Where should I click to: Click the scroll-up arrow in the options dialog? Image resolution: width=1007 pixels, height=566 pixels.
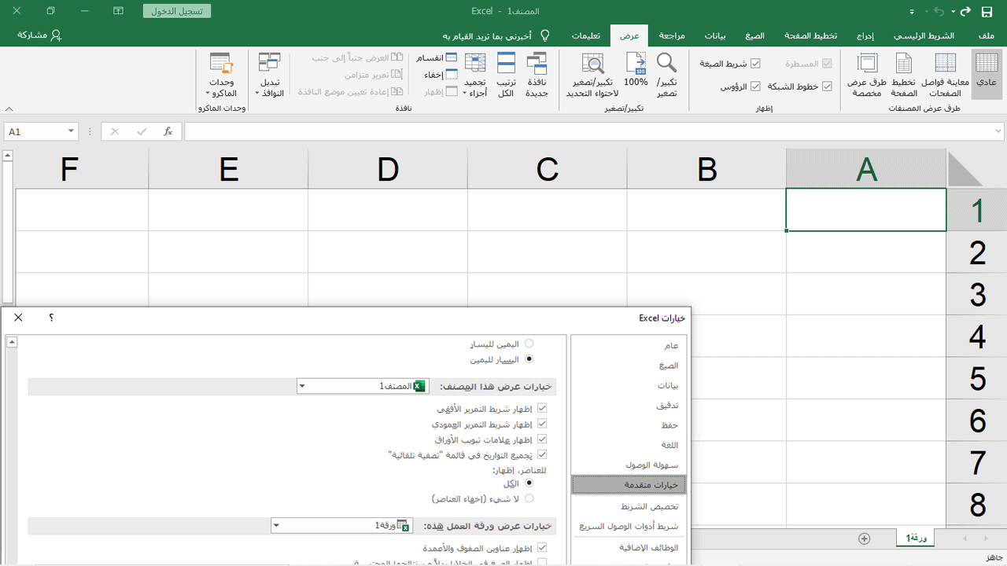pos(11,342)
